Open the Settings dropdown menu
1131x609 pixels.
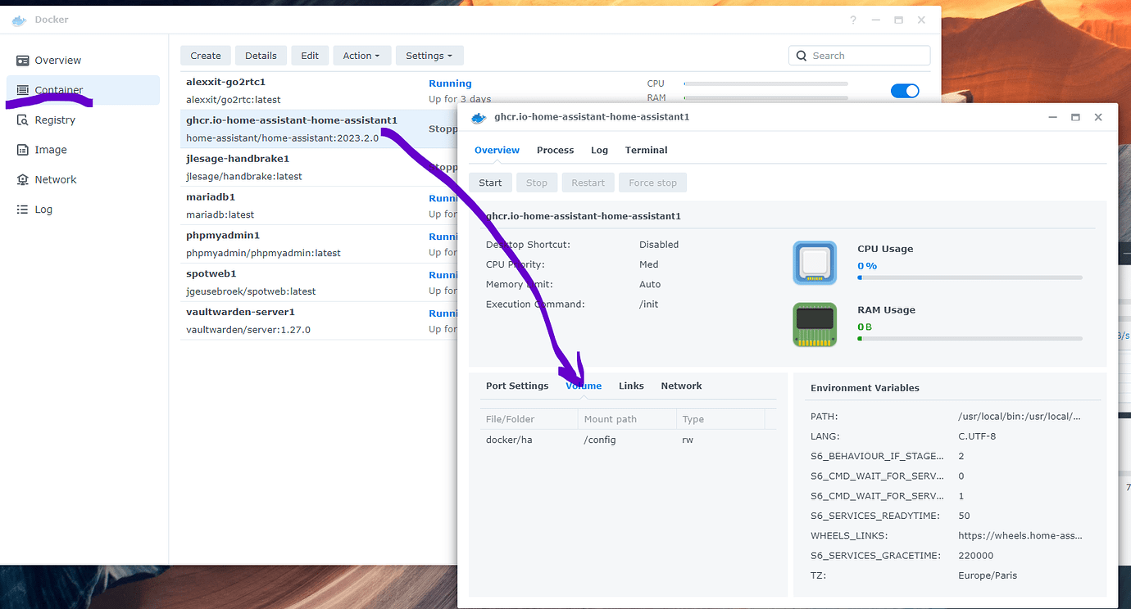tap(429, 56)
